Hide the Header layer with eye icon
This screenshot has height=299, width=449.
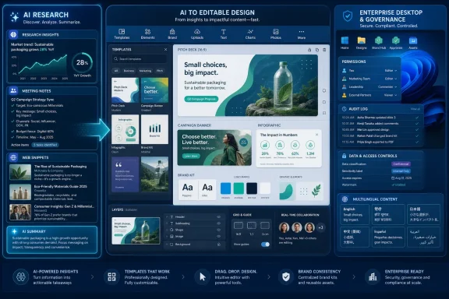[218, 217]
